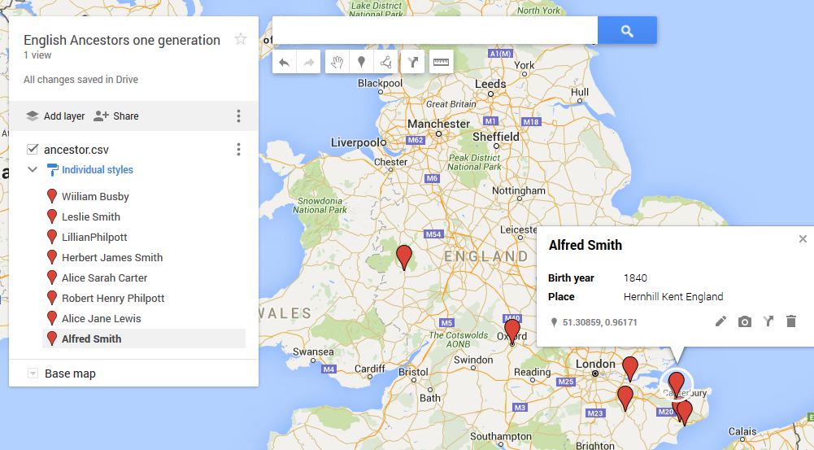Click the map title English Ancestors one generation
This screenshot has width=814, height=450.
tap(122, 40)
